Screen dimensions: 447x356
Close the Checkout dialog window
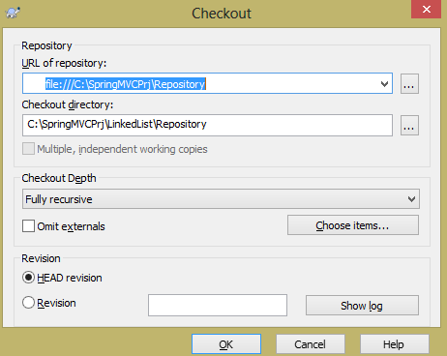point(426,9)
